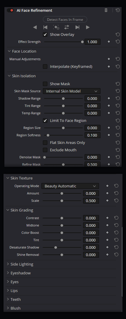Track forward with the right arrow icon
126x319 pixels.
[x=88, y=27]
